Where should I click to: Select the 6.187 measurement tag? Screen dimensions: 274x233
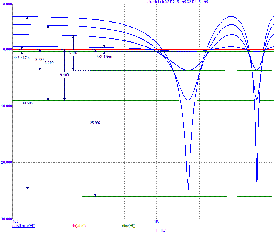[73, 53]
